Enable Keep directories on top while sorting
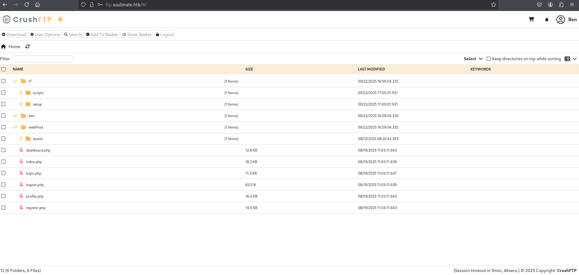The image size is (579, 275). [x=488, y=59]
